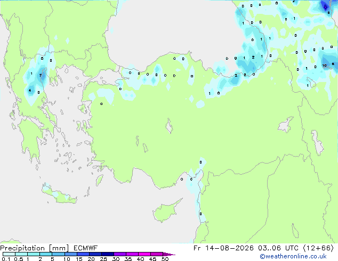
Task: Click legend scale label '0.1'
Action: tap(6, 259)
